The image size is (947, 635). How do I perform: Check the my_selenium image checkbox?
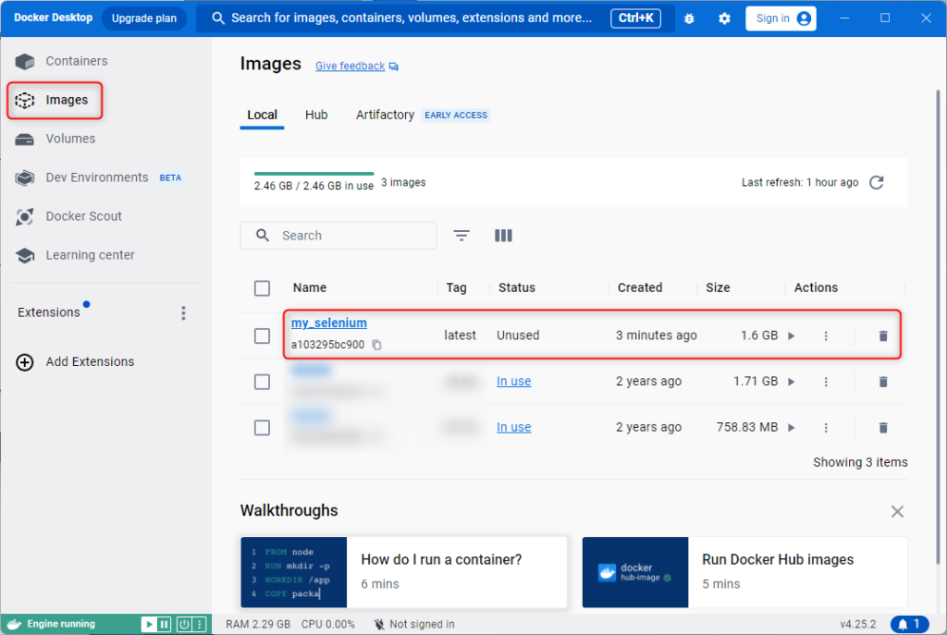pos(262,336)
